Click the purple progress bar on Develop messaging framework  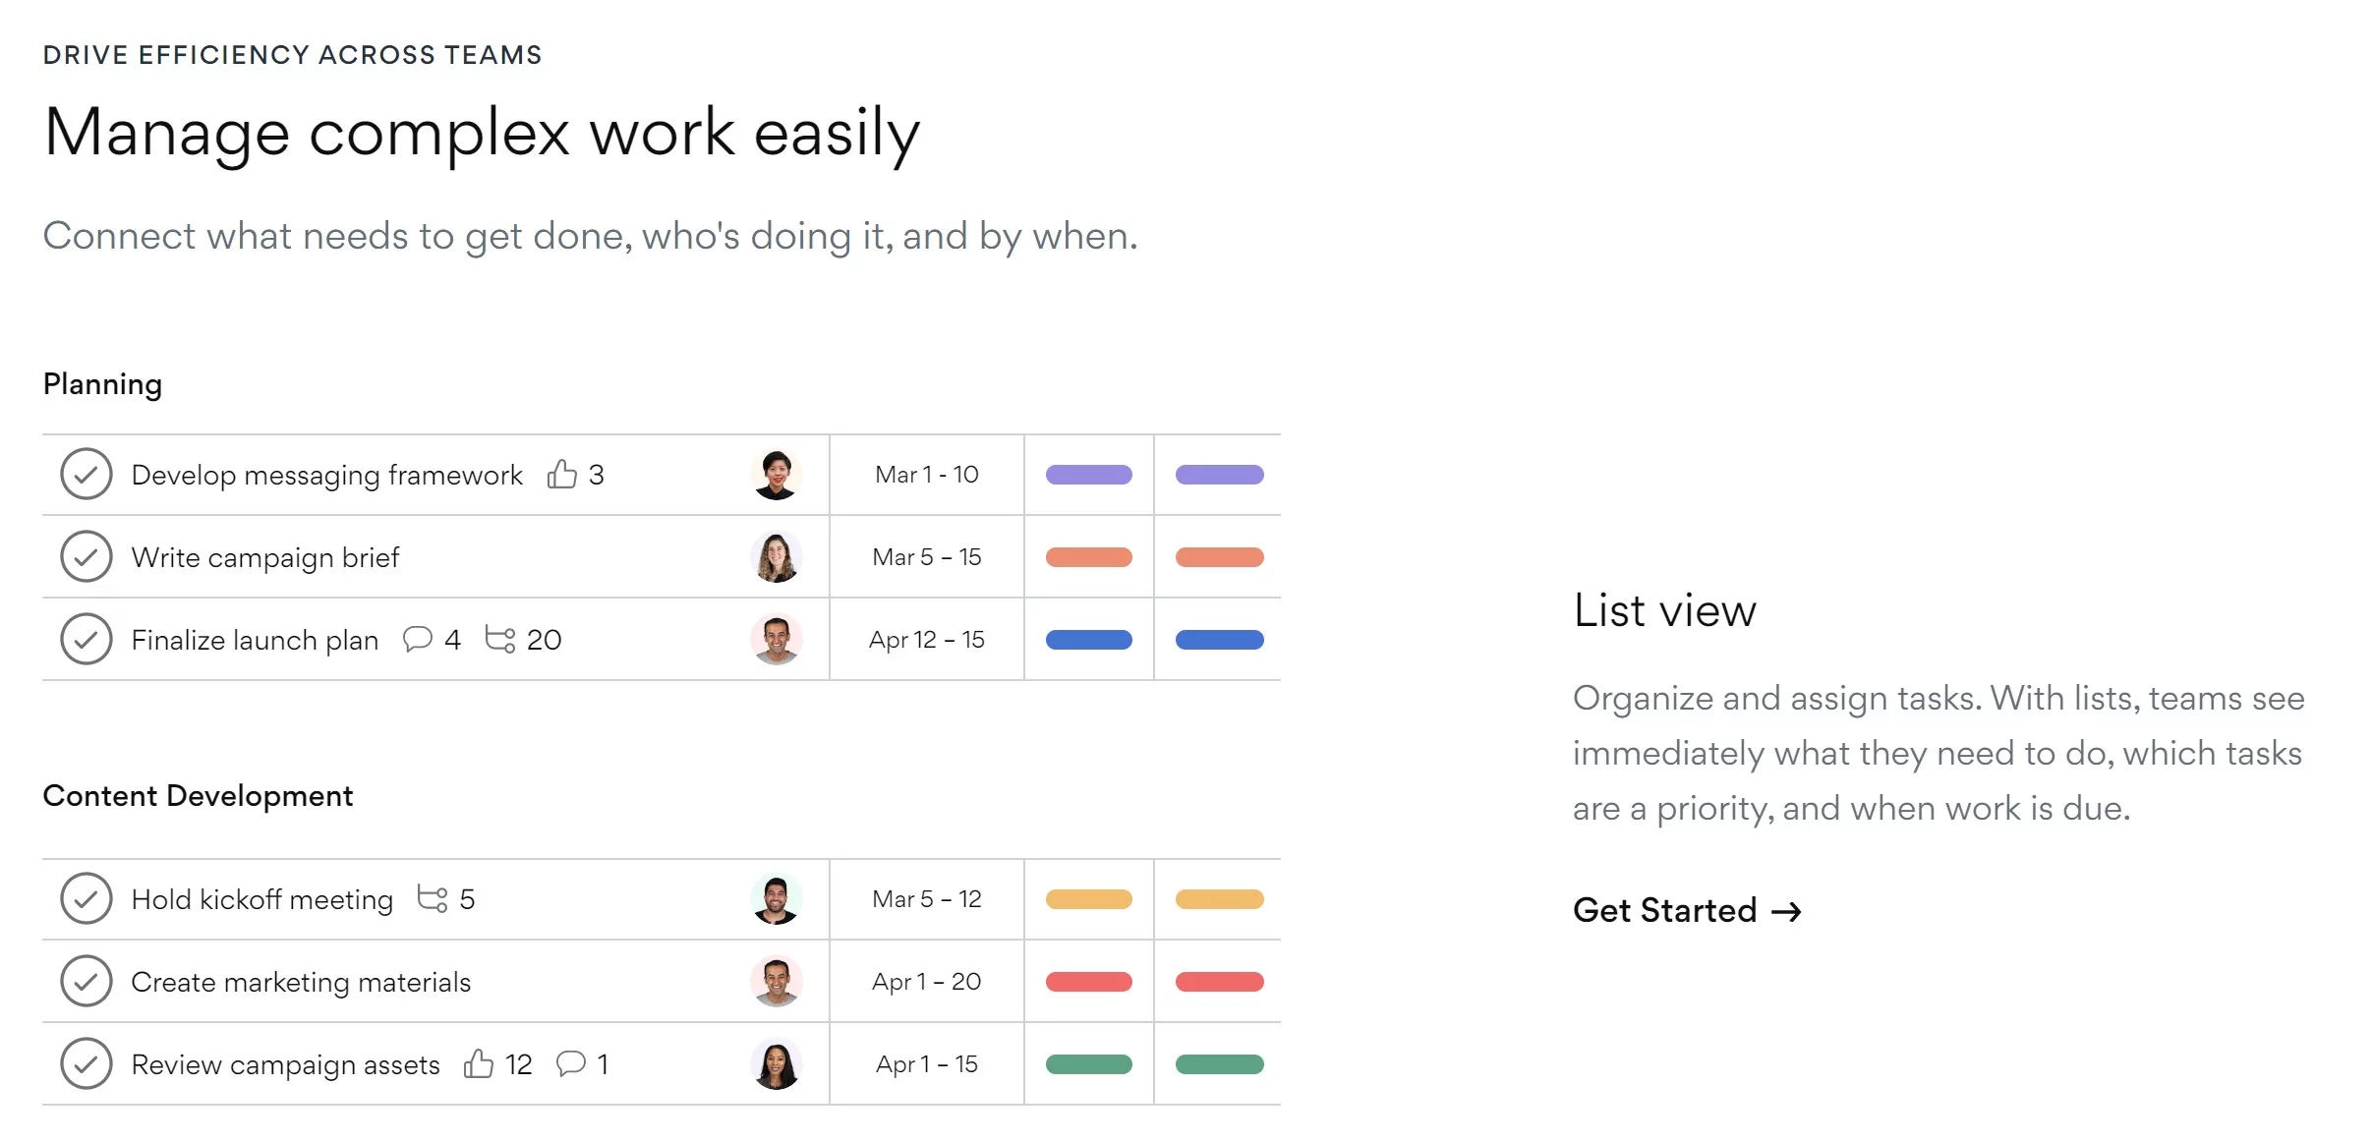[x=1086, y=475]
